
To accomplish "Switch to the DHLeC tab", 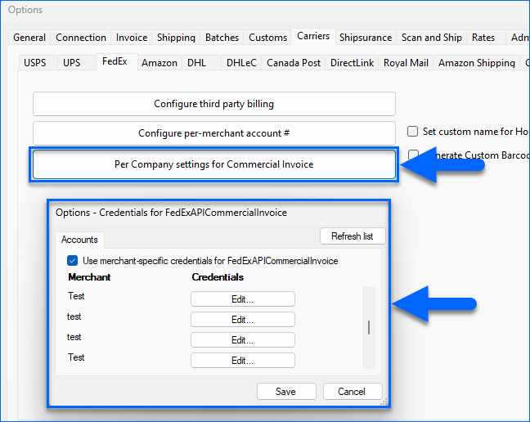I will [241, 62].
